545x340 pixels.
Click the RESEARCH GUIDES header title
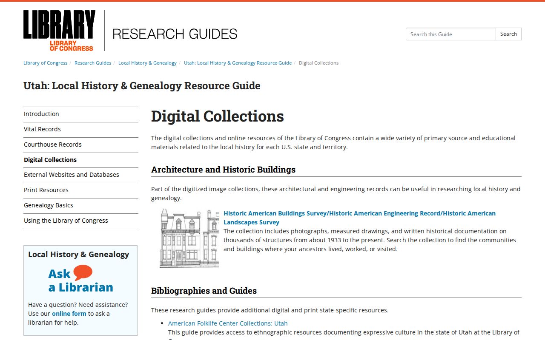(x=175, y=34)
